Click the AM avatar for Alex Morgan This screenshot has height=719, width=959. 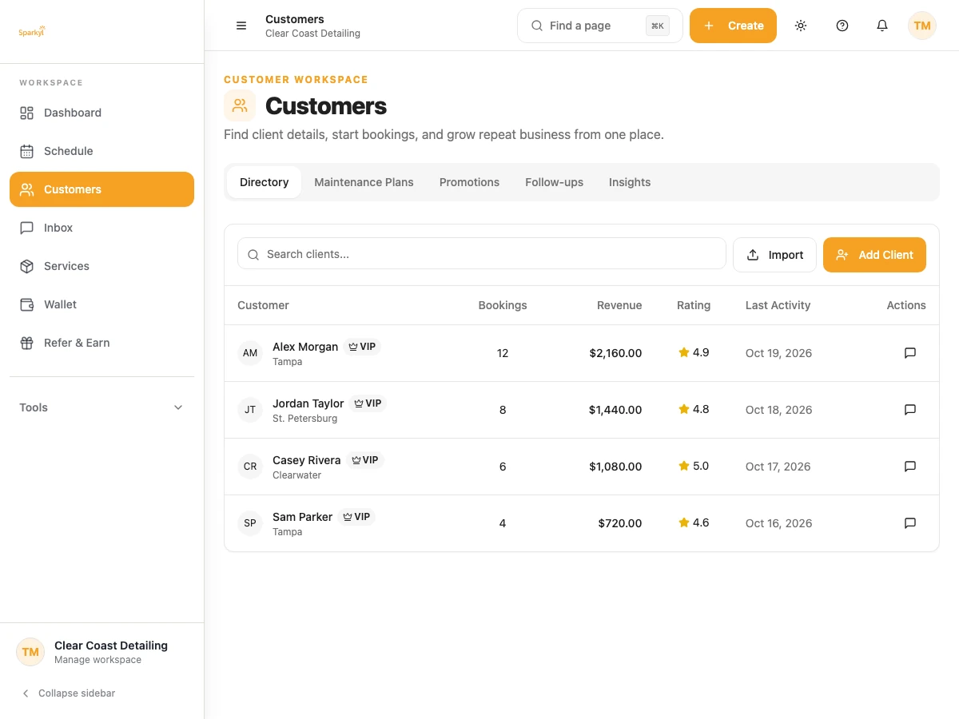coord(250,353)
